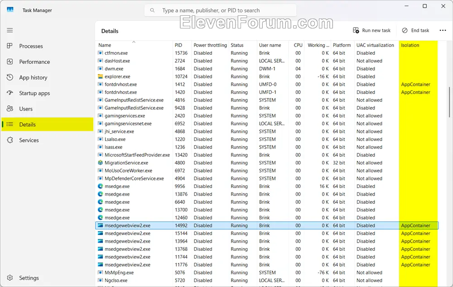Click icon of msedgewebview2.exe PID 15144
Screen dimensions: 453x287
[100, 233]
